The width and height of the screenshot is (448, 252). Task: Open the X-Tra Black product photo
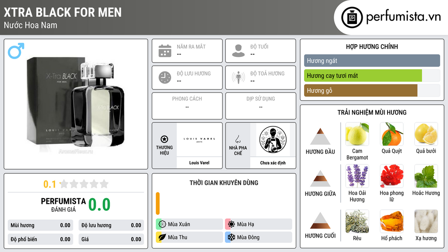pos(76,104)
